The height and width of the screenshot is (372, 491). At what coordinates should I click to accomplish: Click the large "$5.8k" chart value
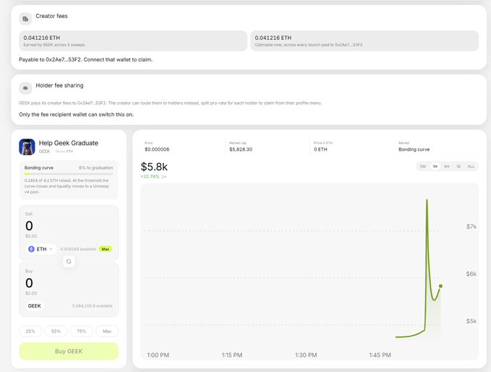154,166
